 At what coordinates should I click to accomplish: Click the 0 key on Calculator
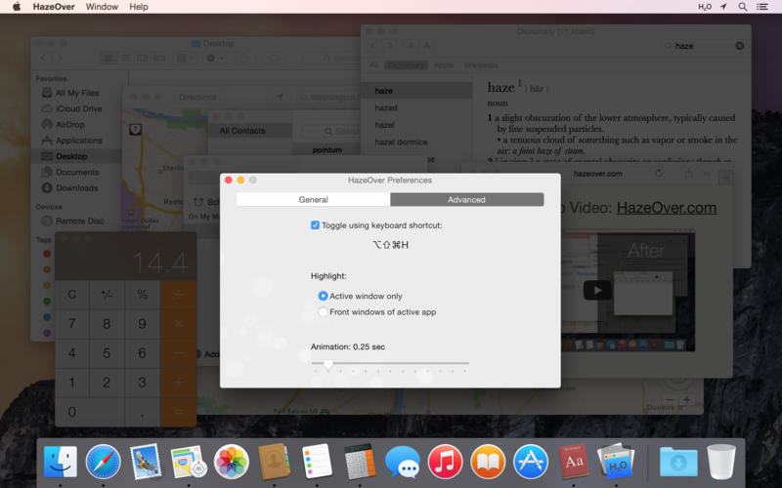coord(90,412)
